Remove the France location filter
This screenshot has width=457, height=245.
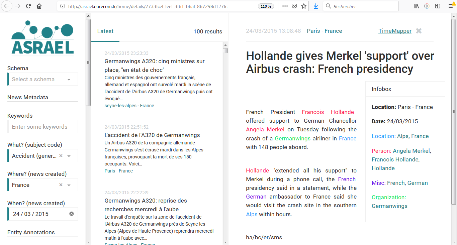coord(61,185)
